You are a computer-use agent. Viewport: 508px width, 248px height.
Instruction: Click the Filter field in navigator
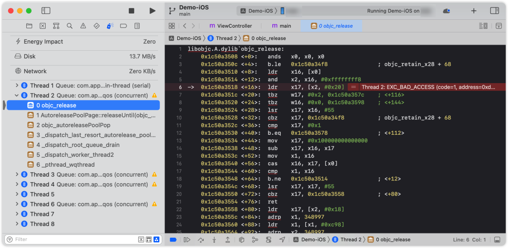[x=71, y=240]
